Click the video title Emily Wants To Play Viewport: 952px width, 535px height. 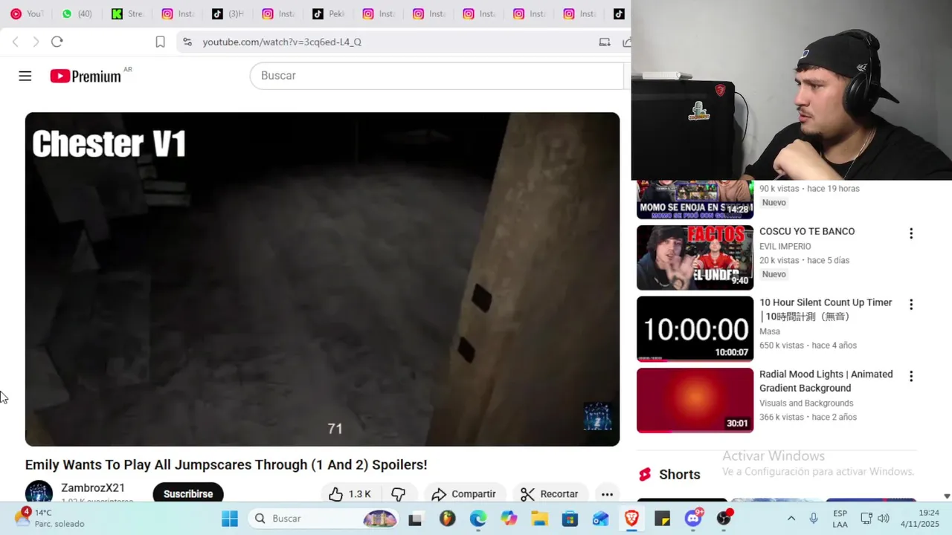tap(226, 464)
